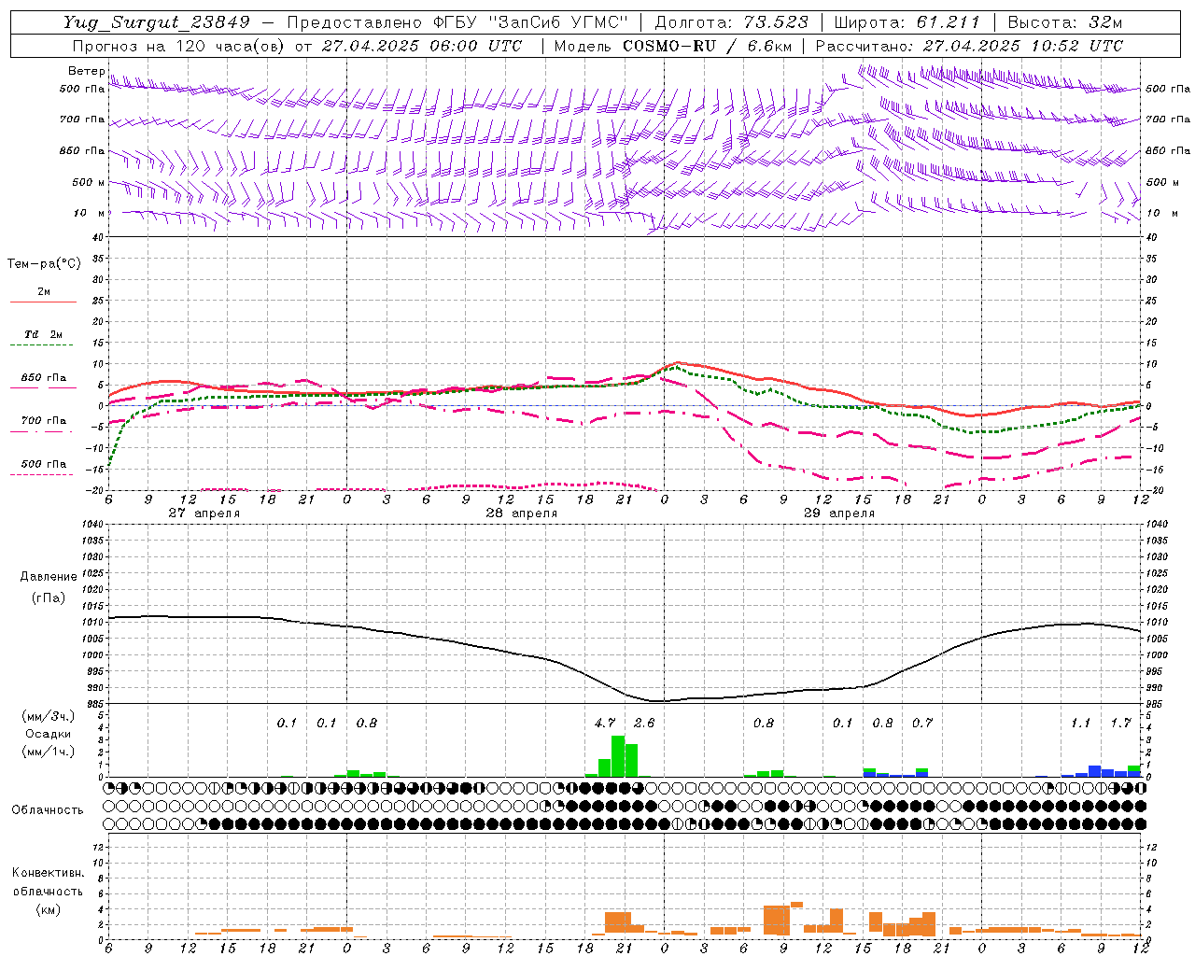Click the 1.7 precipitation total value
Screen dimensions: 1195x956
(x=1121, y=723)
